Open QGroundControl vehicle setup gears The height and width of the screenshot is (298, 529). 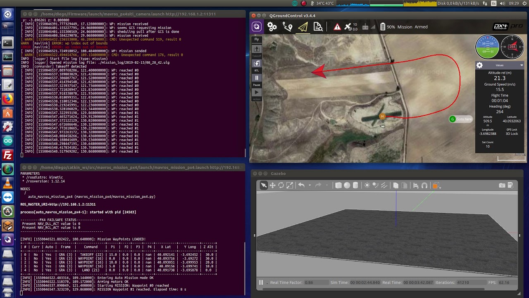point(272,27)
